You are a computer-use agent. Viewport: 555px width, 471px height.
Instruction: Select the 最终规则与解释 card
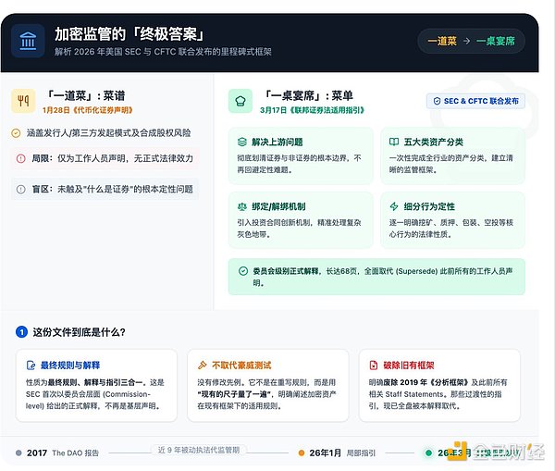point(95,388)
